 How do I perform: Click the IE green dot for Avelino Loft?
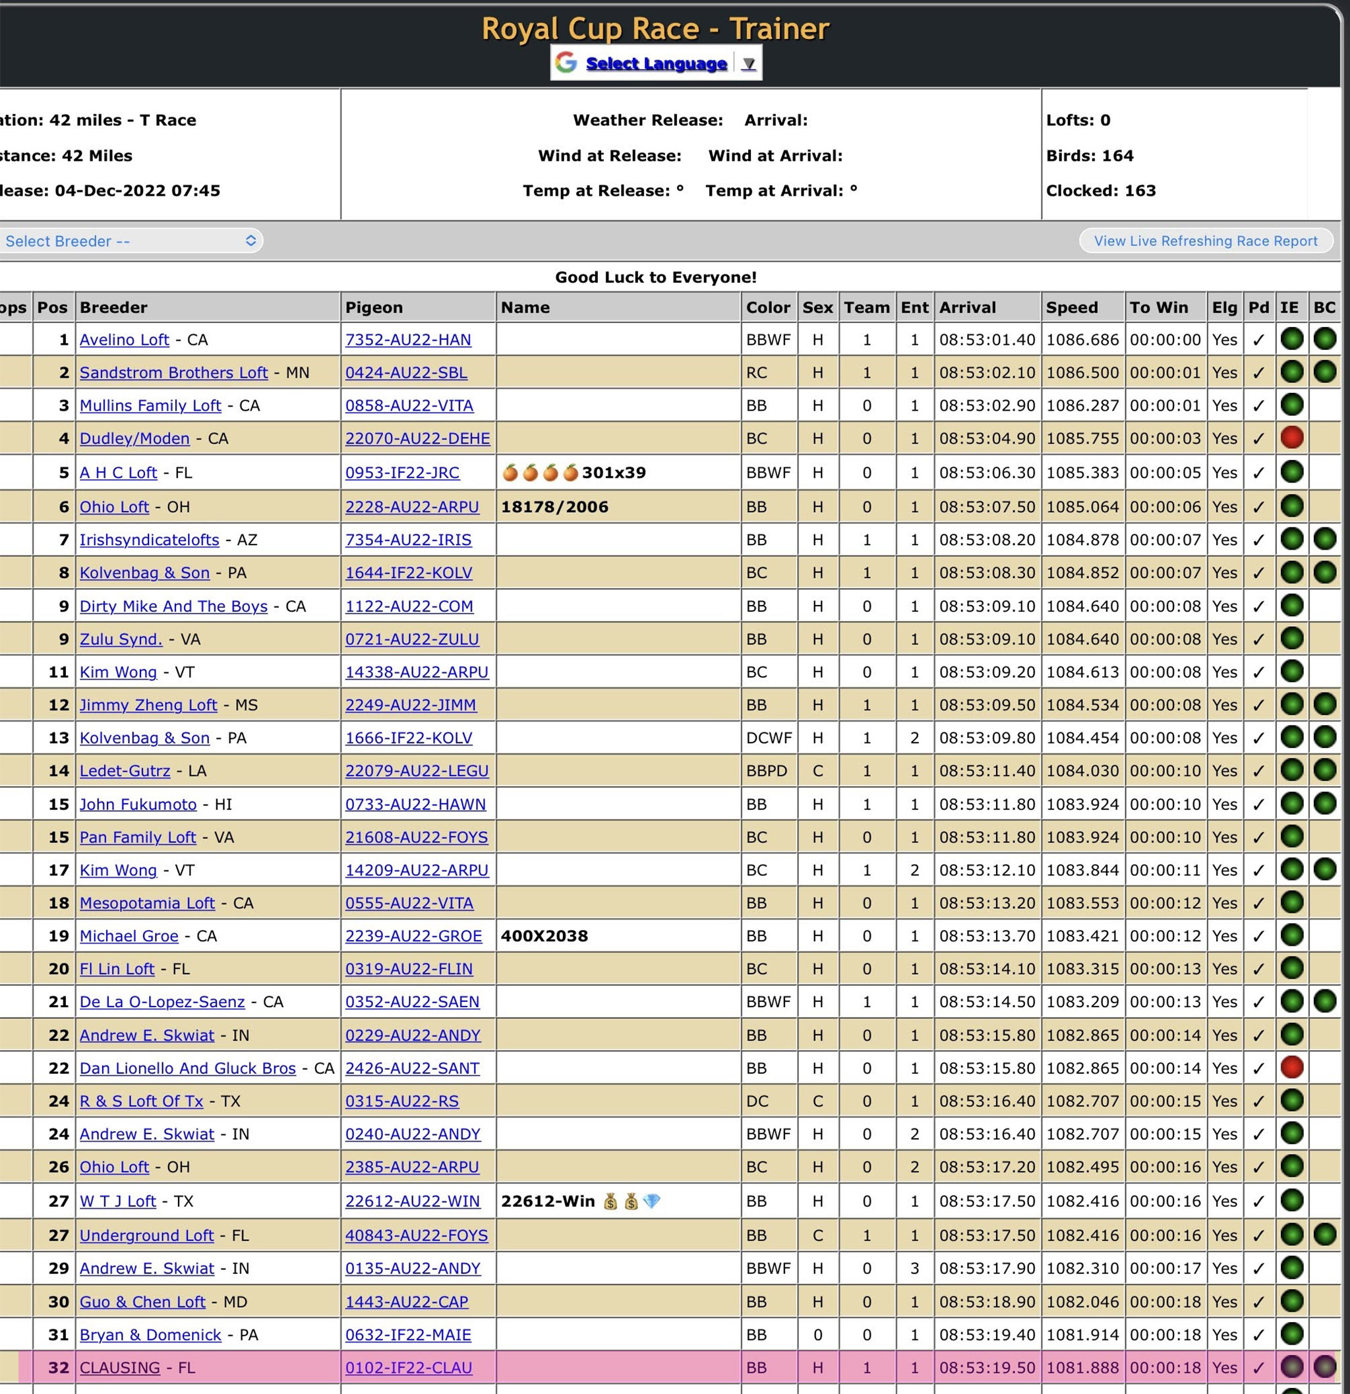click(1292, 339)
